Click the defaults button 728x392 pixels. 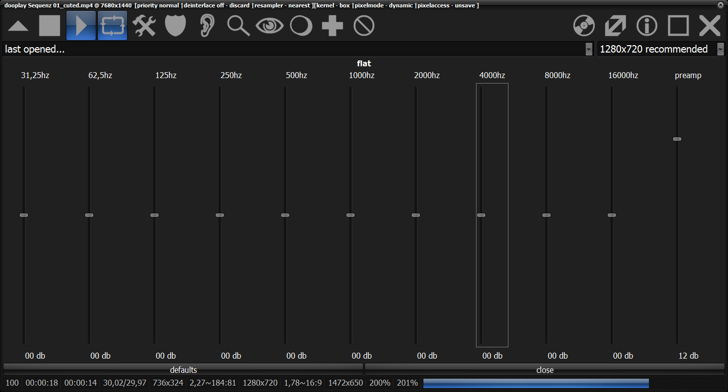click(x=183, y=370)
